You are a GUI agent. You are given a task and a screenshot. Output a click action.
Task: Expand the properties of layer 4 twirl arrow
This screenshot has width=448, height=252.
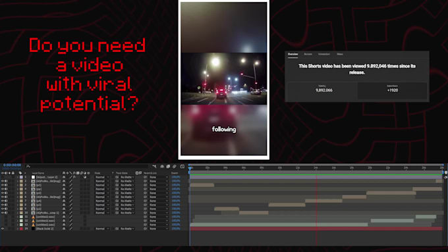pyautogui.click(x=18, y=189)
